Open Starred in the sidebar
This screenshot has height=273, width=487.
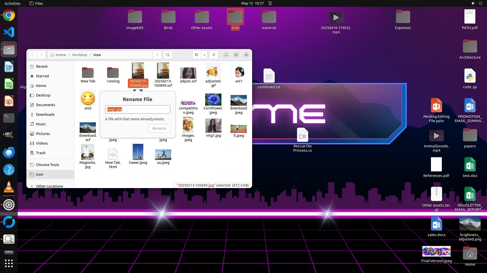pos(42,76)
